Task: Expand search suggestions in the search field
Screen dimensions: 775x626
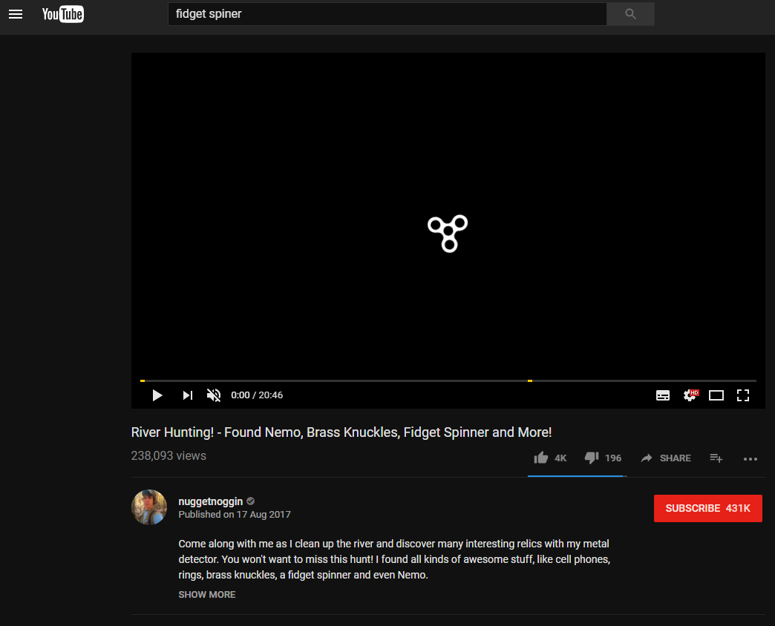Action: [387, 13]
